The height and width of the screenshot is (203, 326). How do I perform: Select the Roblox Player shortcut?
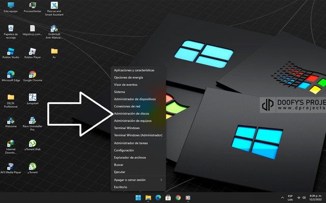(x=33, y=53)
